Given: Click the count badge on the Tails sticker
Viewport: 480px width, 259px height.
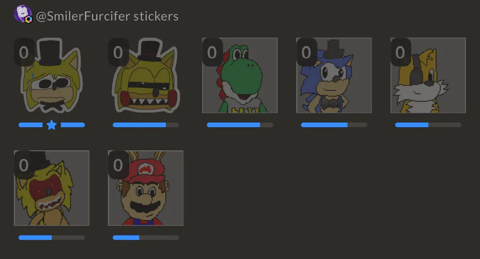Looking at the screenshot, I should coord(401,52).
